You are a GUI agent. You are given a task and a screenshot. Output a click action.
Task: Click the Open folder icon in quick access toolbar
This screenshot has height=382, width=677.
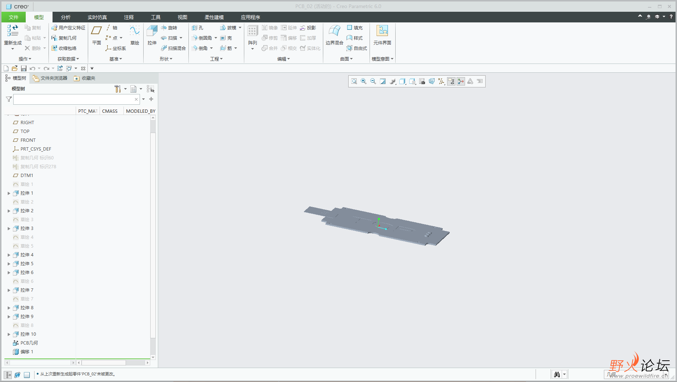coord(15,68)
